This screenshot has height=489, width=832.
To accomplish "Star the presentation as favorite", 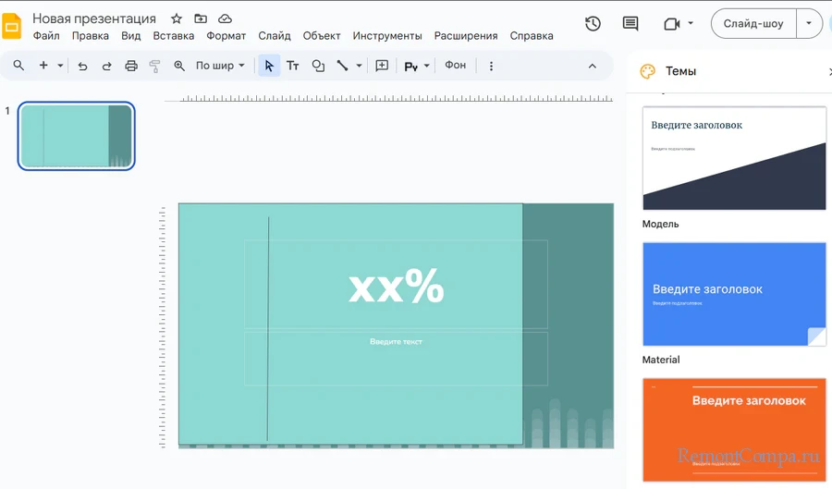I will pyautogui.click(x=177, y=18).
